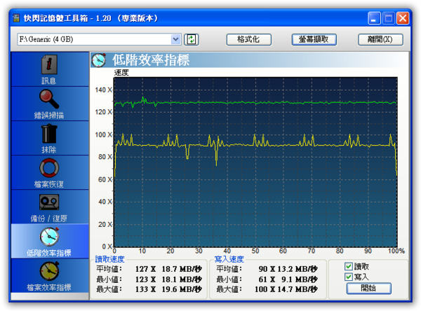This screenshot has width=421, height=311.
Task: Click the clock icon beside the 低階效率指標 heading
Action: pos(99,60)
